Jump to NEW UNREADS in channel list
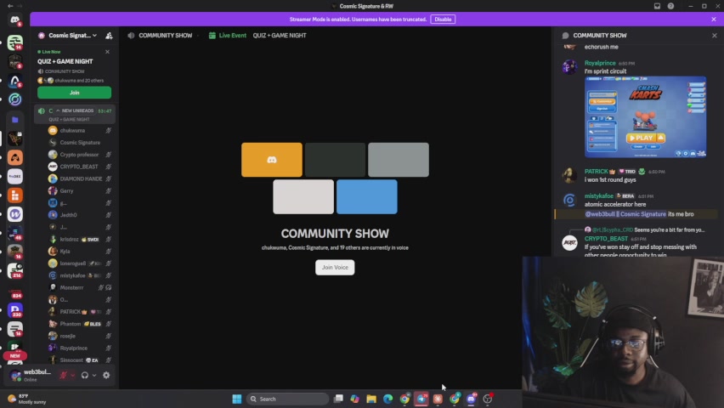The image size is (724, 408). (x=76, y=110)
